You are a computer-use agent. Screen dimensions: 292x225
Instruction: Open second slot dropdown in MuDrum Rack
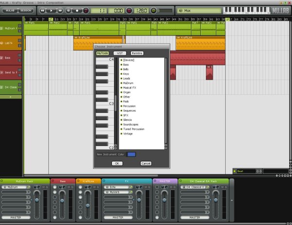[29, 192]
